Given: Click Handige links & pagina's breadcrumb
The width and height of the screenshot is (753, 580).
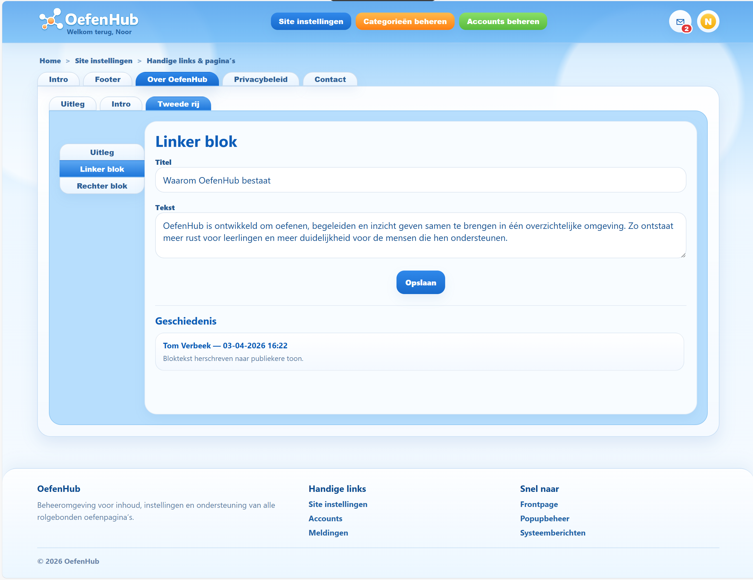Looking at the screenshot, I should 191,61.
